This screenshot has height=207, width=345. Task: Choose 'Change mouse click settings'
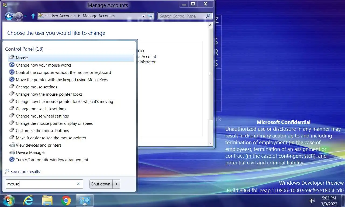41,109
